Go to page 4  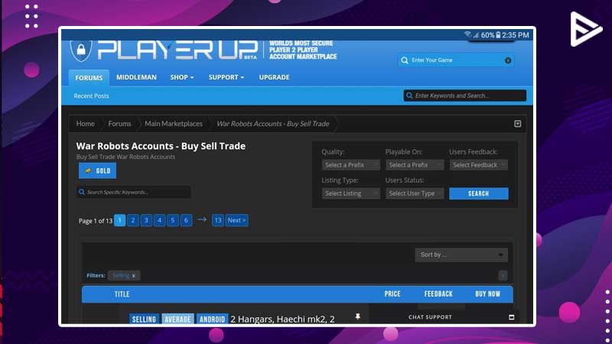click(160, 220)
